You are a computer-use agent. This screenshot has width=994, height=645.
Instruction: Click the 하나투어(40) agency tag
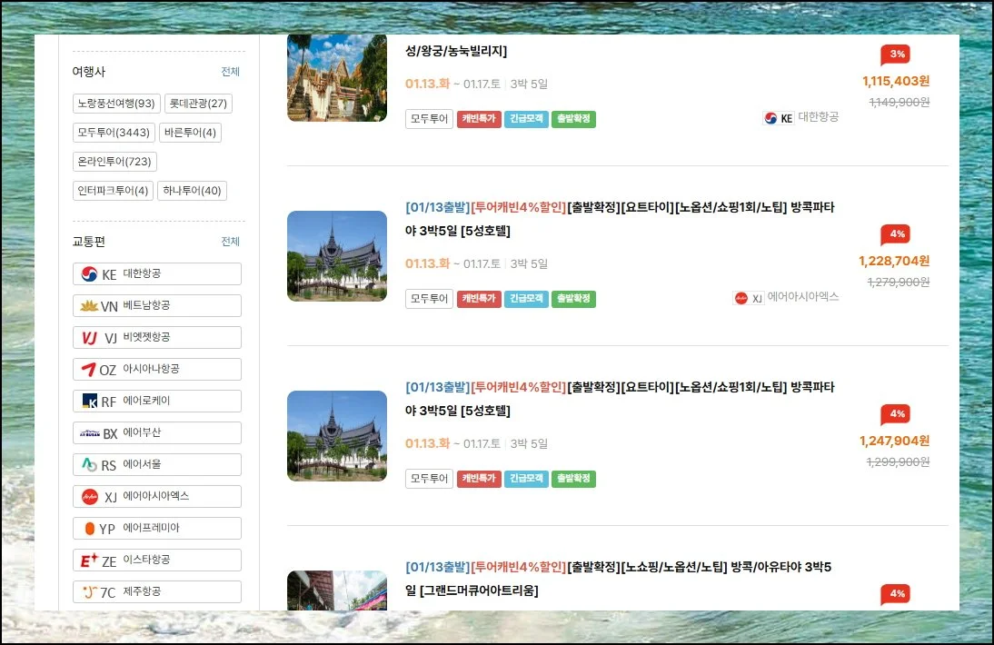point(192,191)
